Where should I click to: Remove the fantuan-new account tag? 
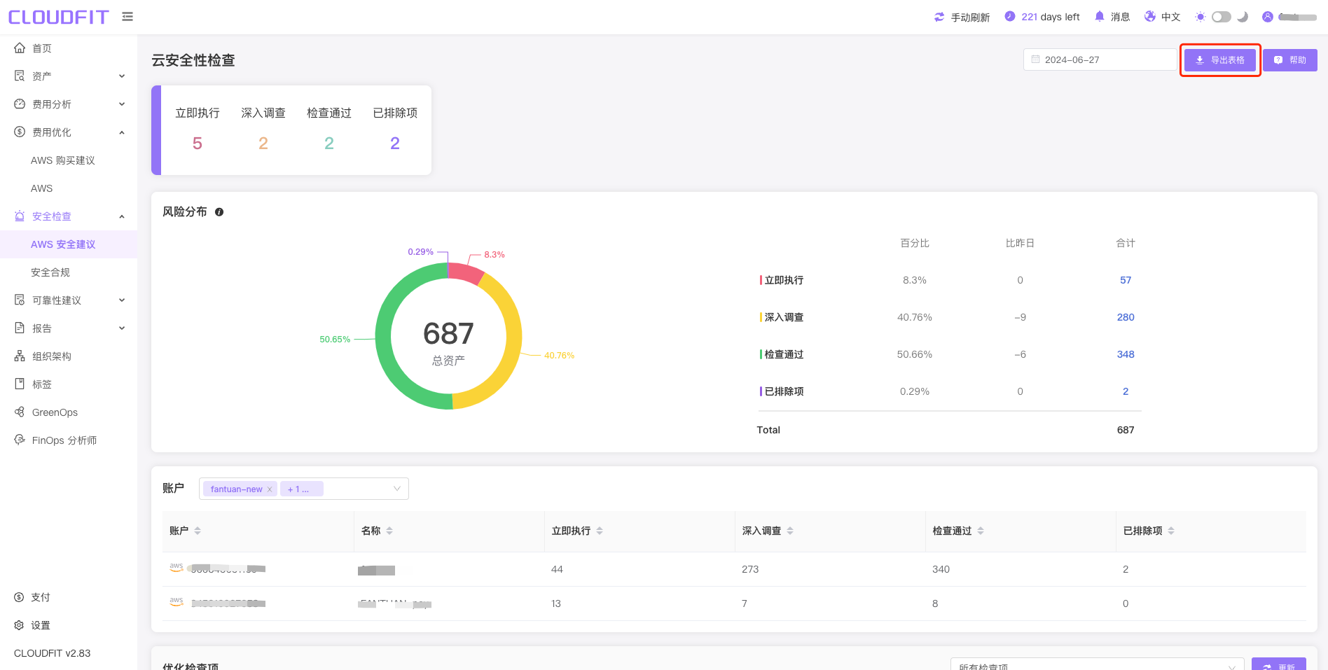270,489
